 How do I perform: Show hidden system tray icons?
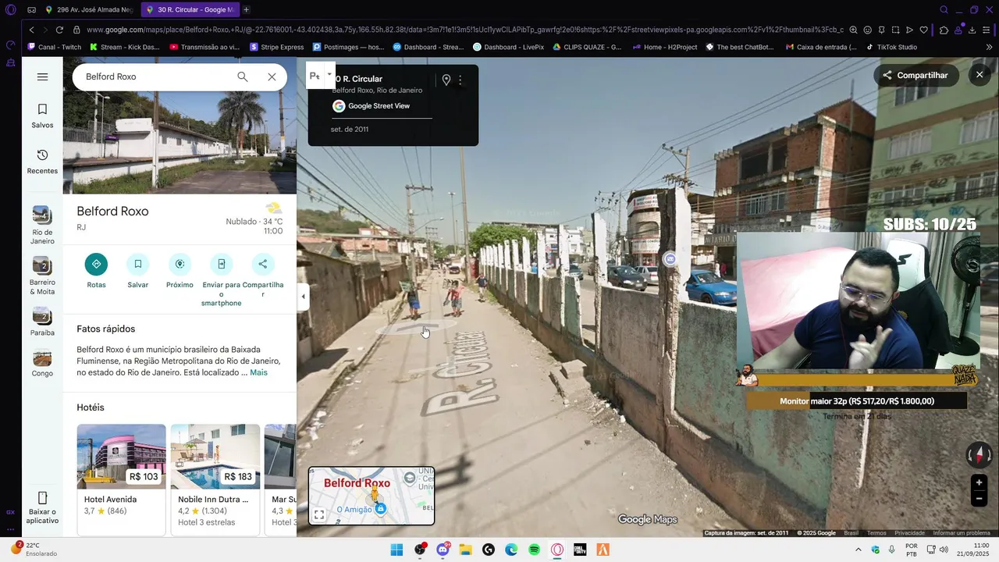860,550
